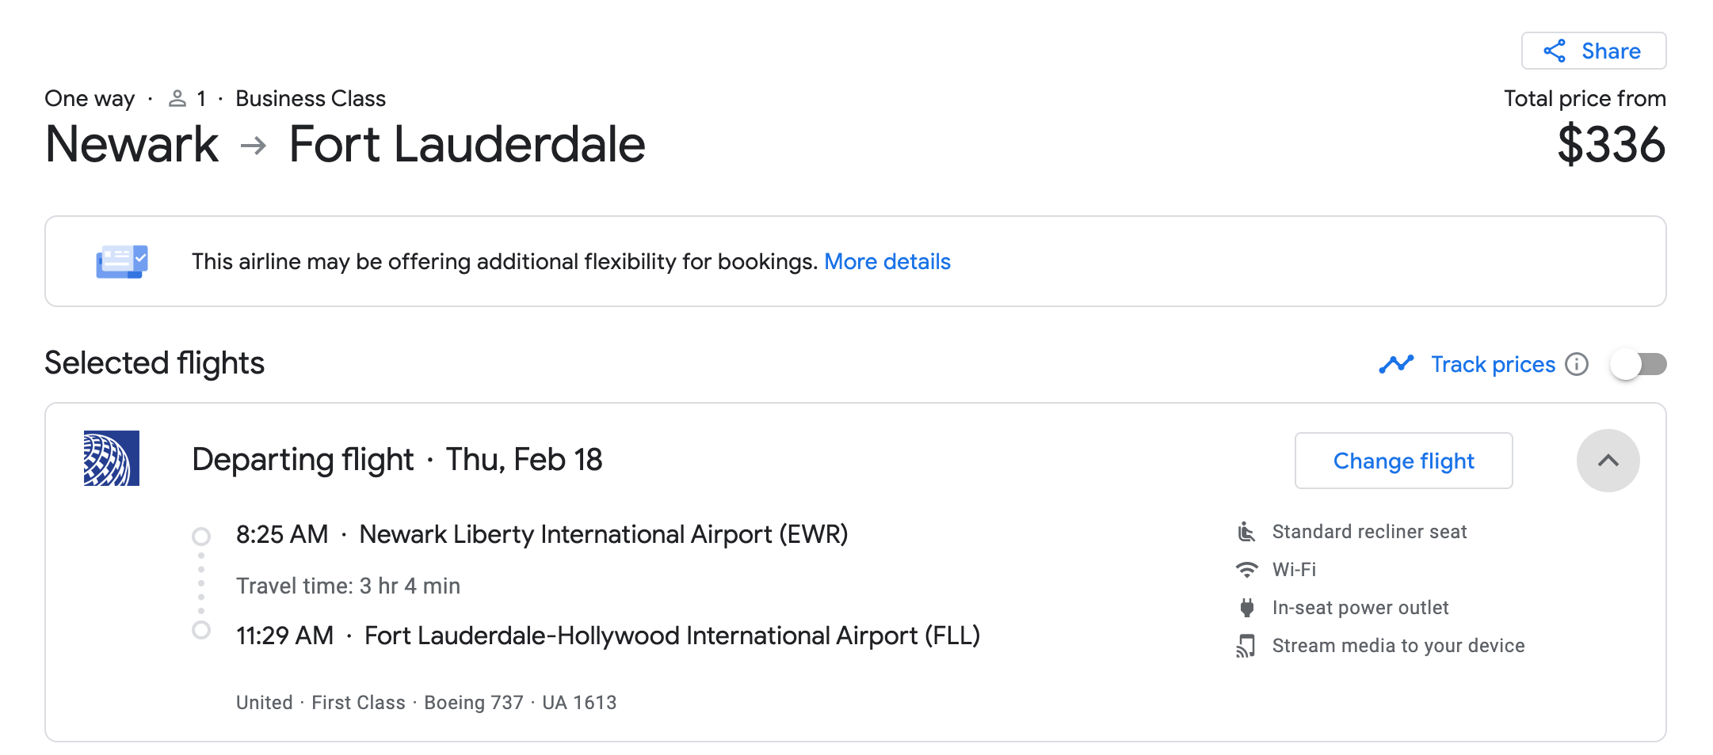The height and width of the screenshot is (755, 1713).
Task: Click the United Airlines logo
Action: point(112,458)
